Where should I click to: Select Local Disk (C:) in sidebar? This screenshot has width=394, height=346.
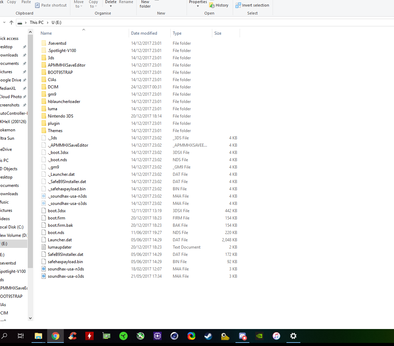click(x=12, y=227)
